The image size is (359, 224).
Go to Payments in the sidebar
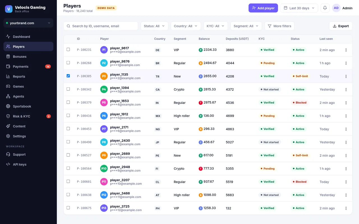pyautogui.click(x=28, y=67)
